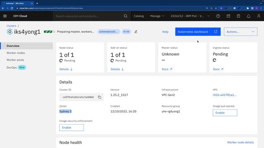This screenshot has height=148, width=264.
Task: Expand the Manage dropdown menu
Action: tap(157, 16)
